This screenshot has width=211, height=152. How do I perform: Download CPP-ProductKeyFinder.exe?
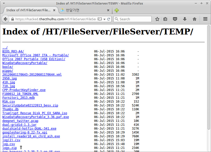pos(24,90)
